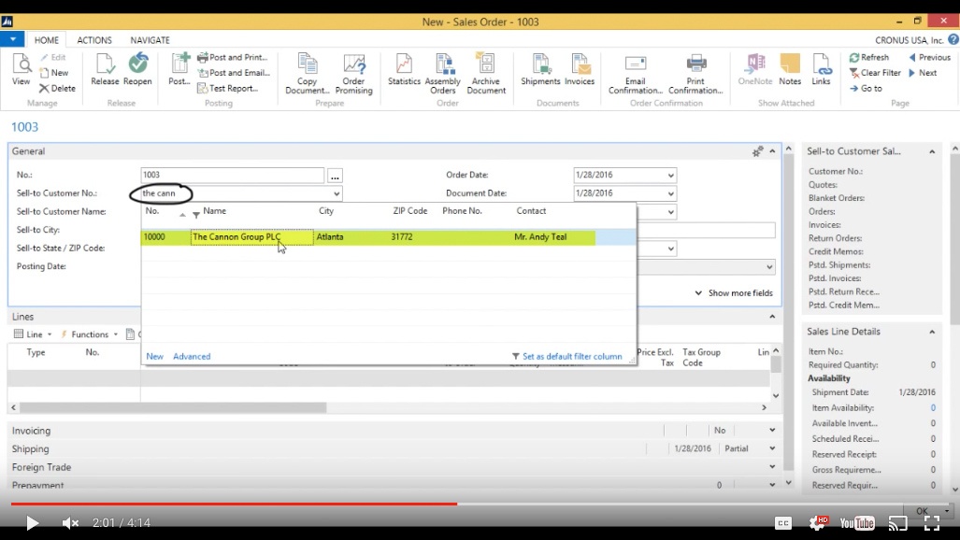Click Advanced link in customer lookup
Screen dimensions: 960x540
(192, 356)
